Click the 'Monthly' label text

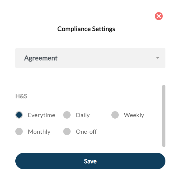pyautogui.click(x=39, y=132)
